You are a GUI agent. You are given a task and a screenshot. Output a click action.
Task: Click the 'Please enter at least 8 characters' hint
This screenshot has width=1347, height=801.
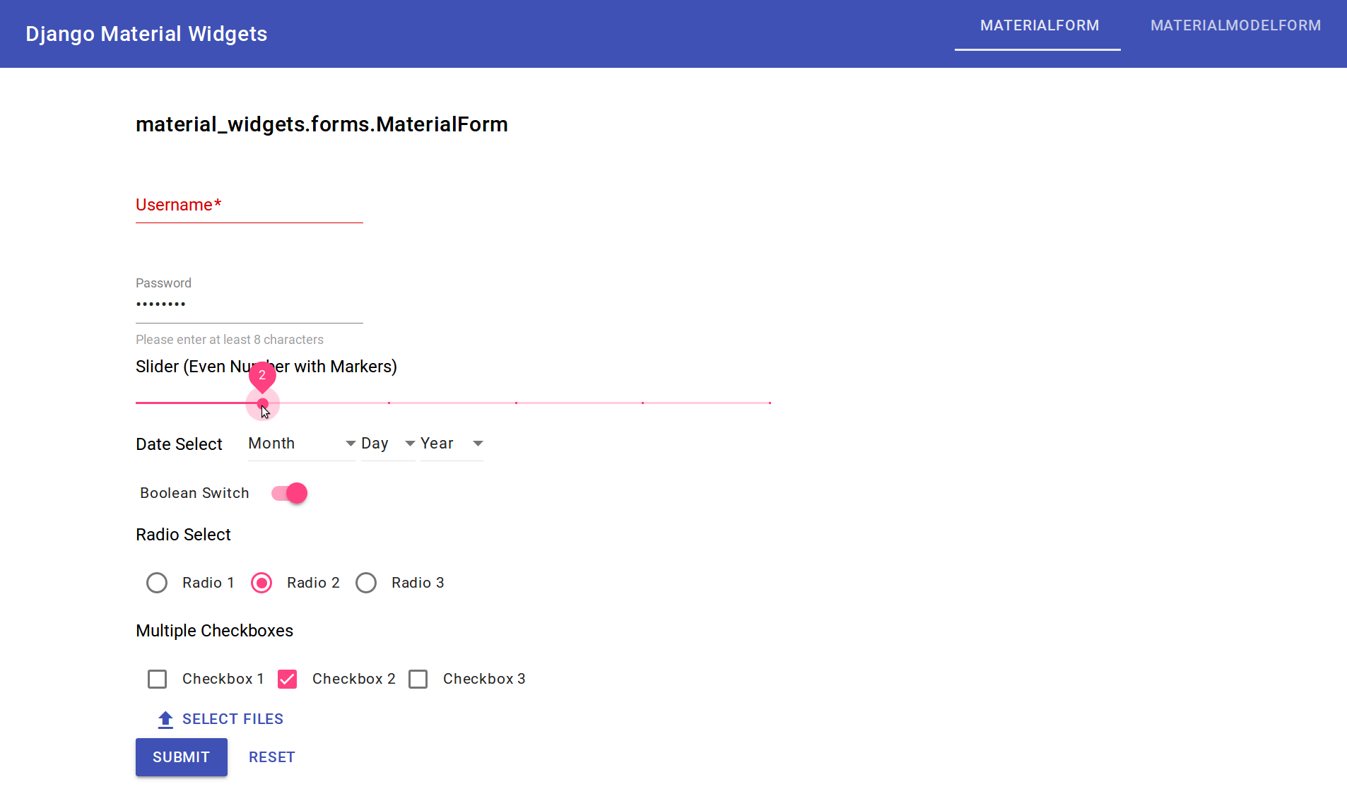[230, 340]
